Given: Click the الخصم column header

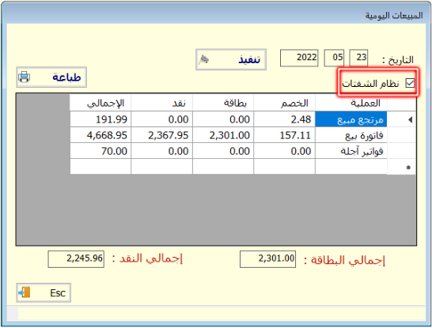Looking at the screenshot, I should (x=284, y=103).
